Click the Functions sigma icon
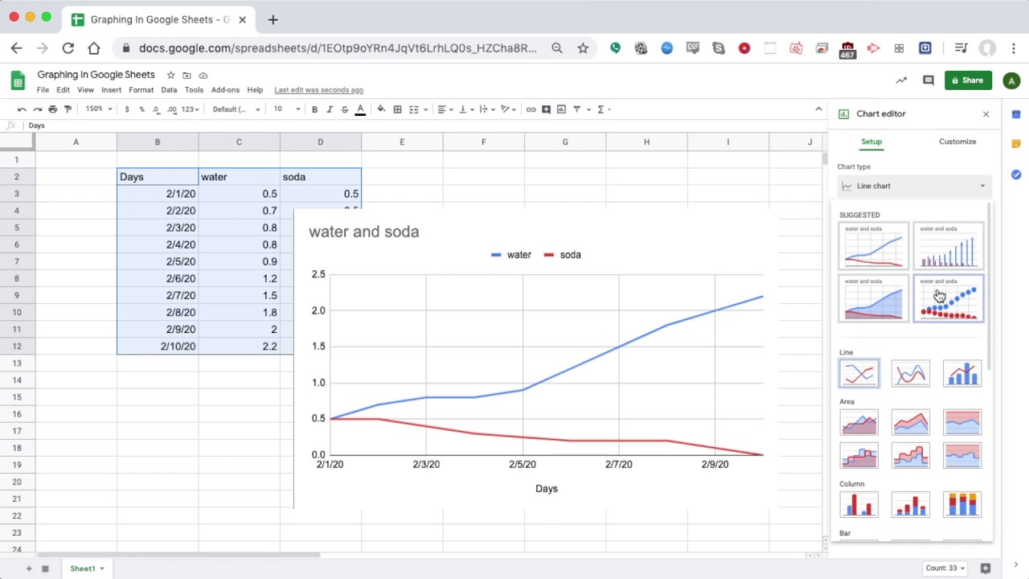The width and height of the screenshot is (1029, 579). click(x=601, y=109)
